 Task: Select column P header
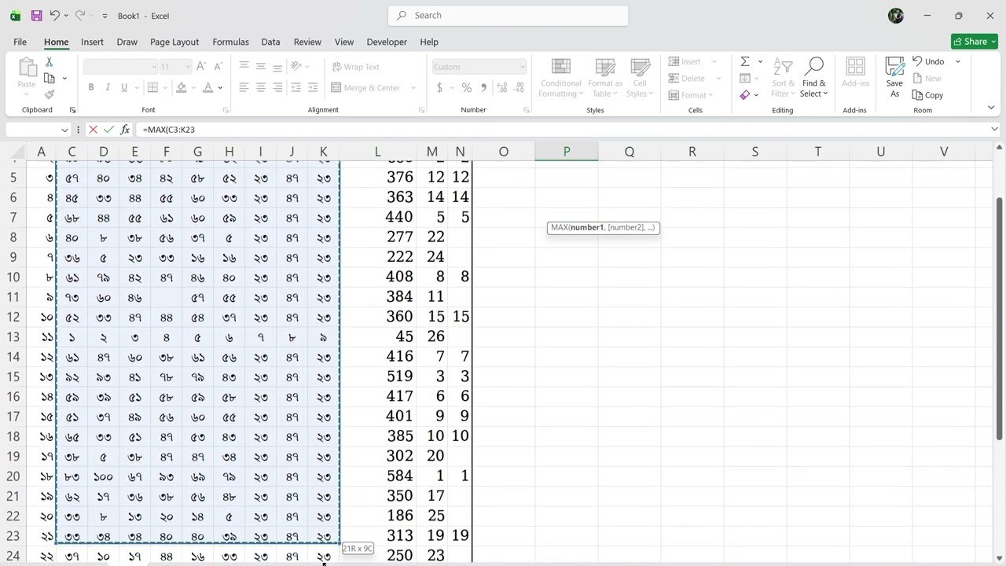tap(567, 152)
